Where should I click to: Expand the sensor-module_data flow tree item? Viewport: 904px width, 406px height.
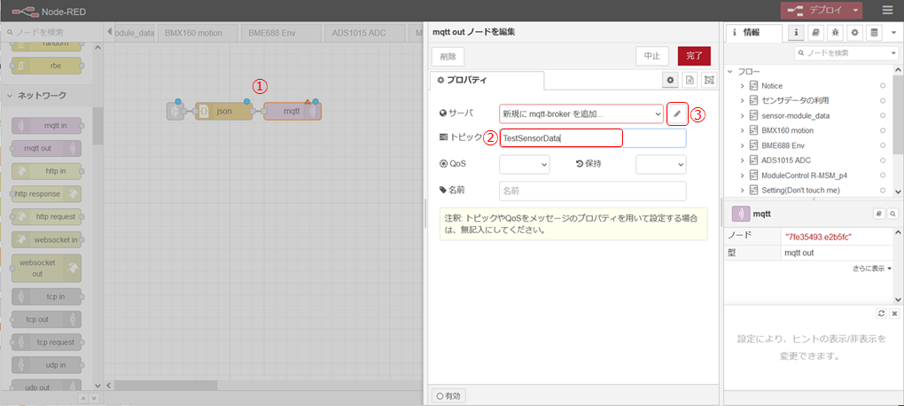click(742, 115)
